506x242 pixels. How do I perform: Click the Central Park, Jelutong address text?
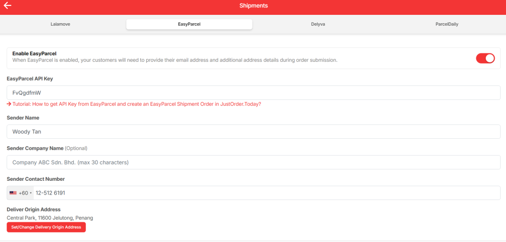(x=50, y=218)
